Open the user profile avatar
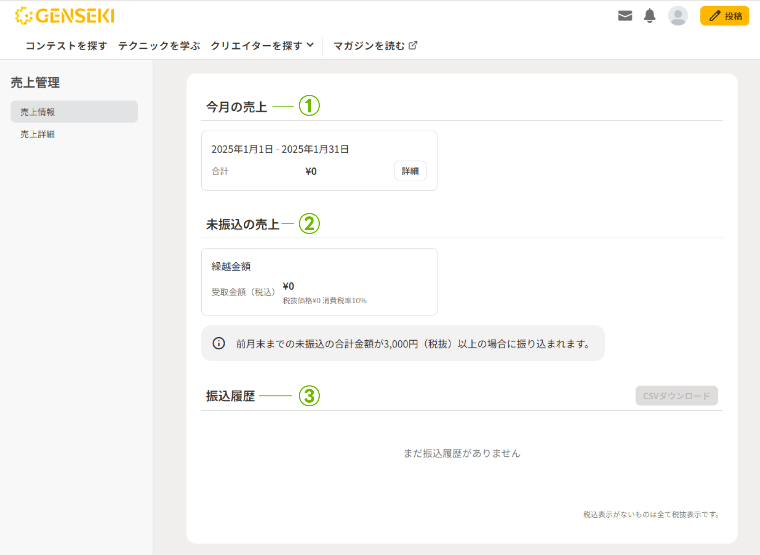Image resolution: width=760 pixels, height=555 pixels. pos(678,16)
